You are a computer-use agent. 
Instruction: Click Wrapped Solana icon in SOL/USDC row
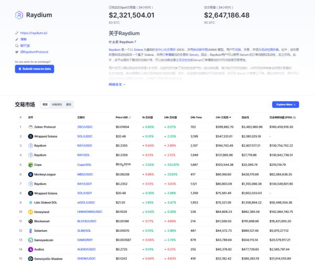30,137
